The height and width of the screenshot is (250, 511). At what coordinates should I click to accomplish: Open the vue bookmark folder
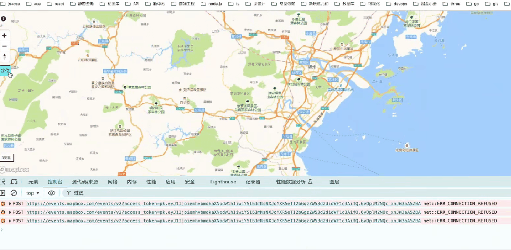click(x=33, y=4)
